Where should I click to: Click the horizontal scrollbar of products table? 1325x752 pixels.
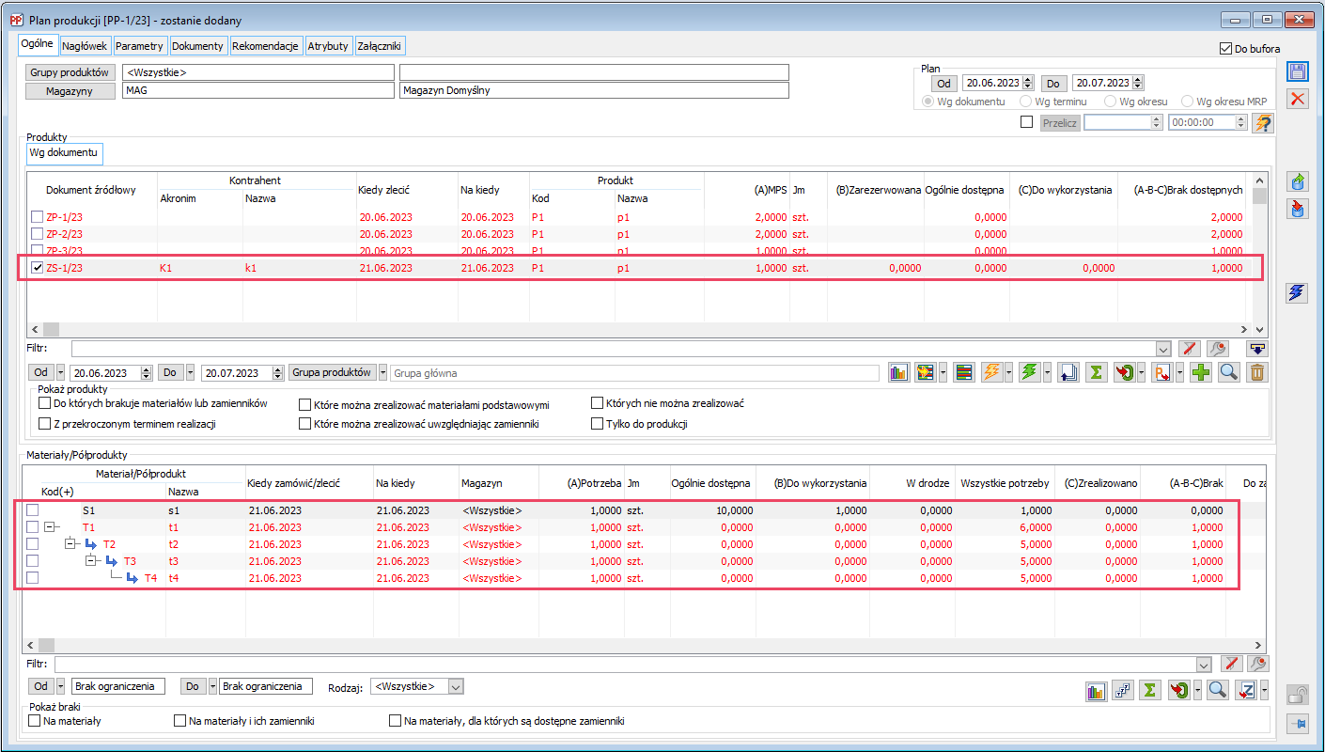639,329
